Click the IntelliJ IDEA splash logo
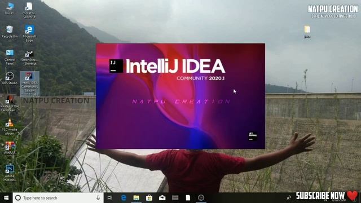This screenshot has width=361, height=203. pyautogui.click(x=116, y=66)
